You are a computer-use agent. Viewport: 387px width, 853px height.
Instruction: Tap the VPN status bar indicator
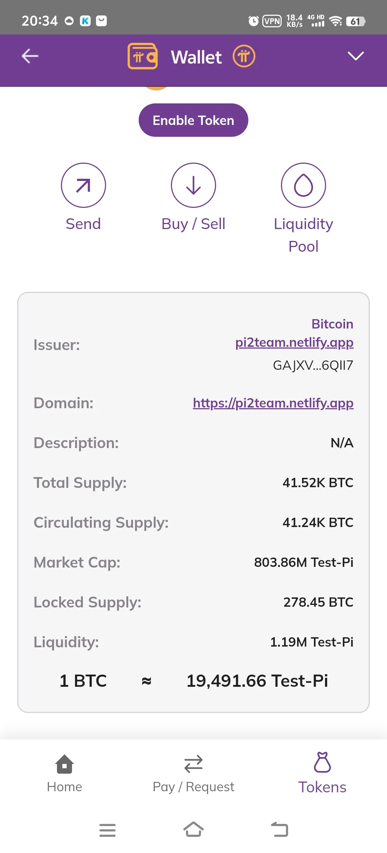tap(272, 21)
